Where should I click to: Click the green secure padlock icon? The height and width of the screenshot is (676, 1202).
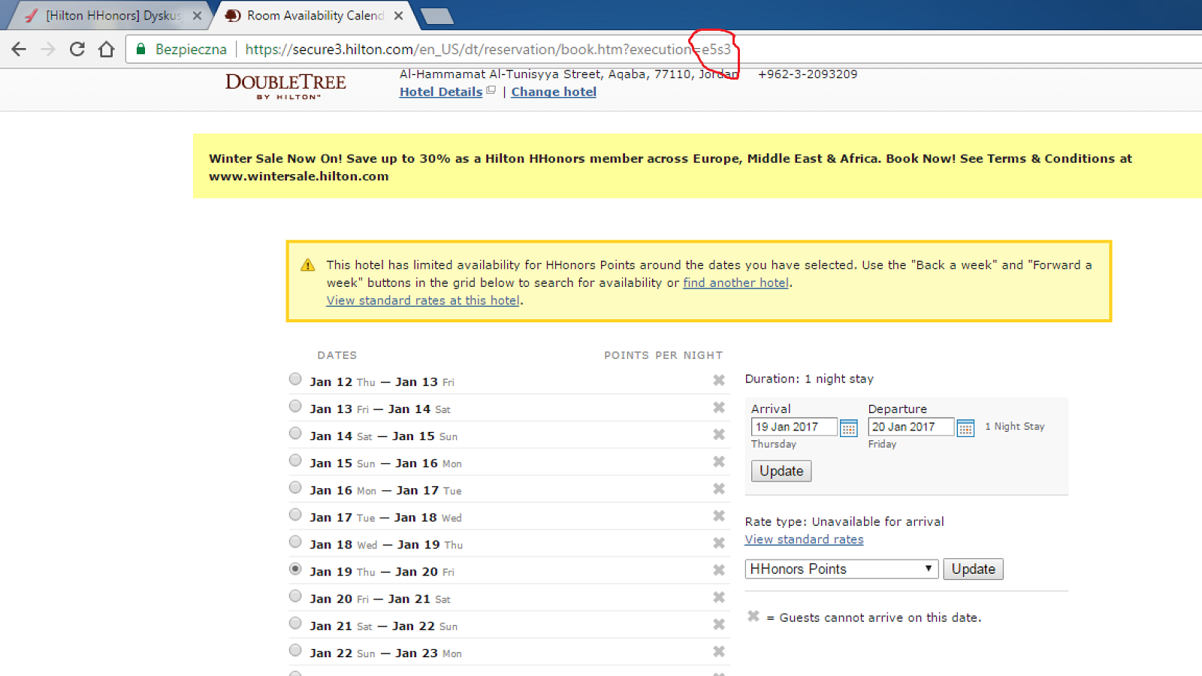[x=140, y=50]
